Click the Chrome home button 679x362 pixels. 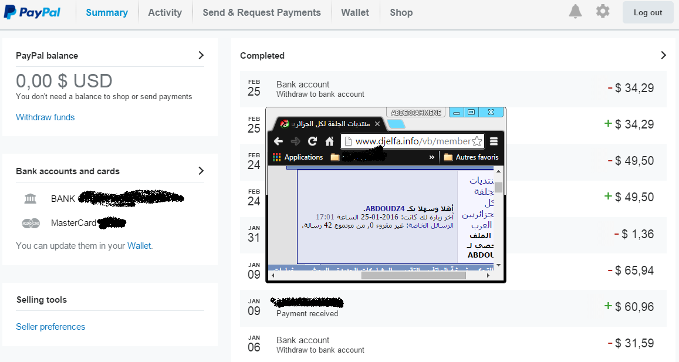pyautogui.click(x=330, y=141)
